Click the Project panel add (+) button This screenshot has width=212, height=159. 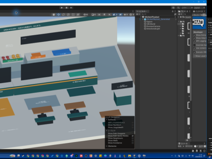pyautogui.click(x=180, y=14)
